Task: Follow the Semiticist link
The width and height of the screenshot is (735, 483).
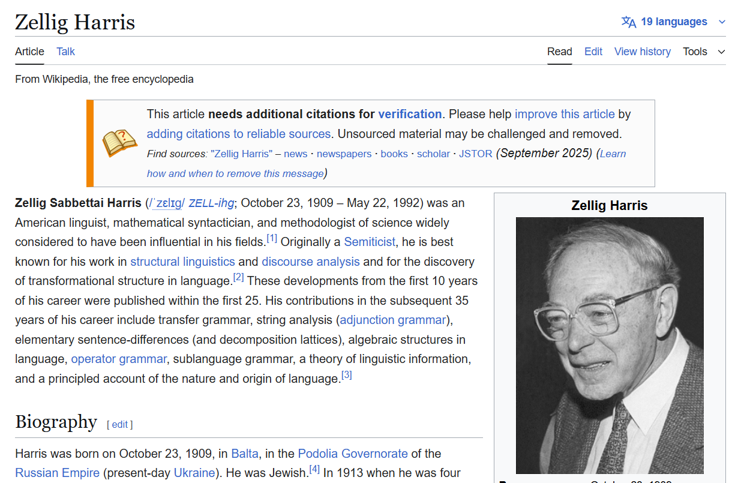Action: click(369, 242)
